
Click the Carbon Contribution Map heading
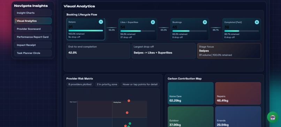pyautogui.click(x=184, y=79)
